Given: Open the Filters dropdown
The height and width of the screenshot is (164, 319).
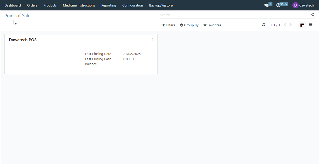Looking at the screenshot, I should pos(169,25).
